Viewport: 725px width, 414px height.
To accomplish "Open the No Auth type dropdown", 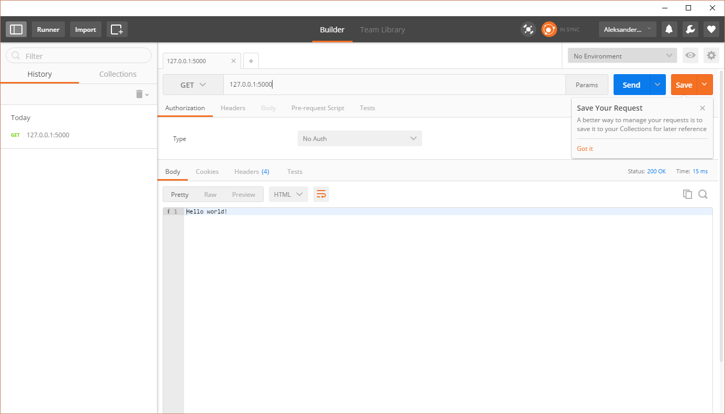I will point(359,138).
